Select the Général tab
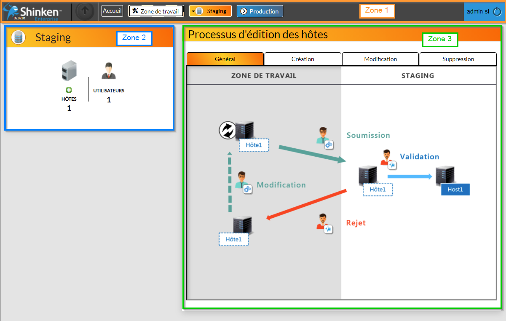The image size is (506, 321). [x=225, y=59]
